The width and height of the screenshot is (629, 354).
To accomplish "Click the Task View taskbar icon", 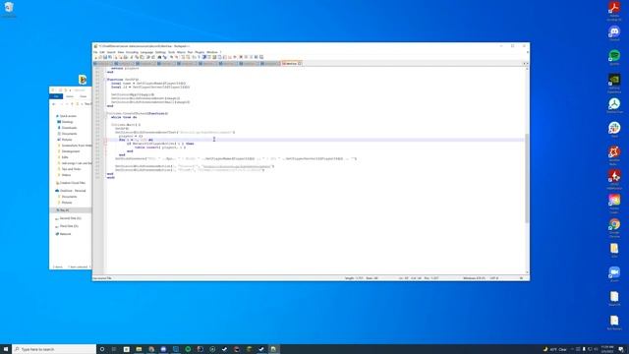I will [114, 349].
